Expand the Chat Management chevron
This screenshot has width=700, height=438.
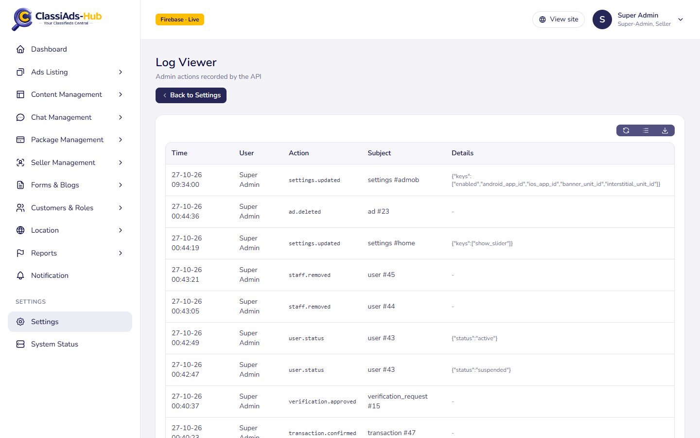click(x=121, y=117)
